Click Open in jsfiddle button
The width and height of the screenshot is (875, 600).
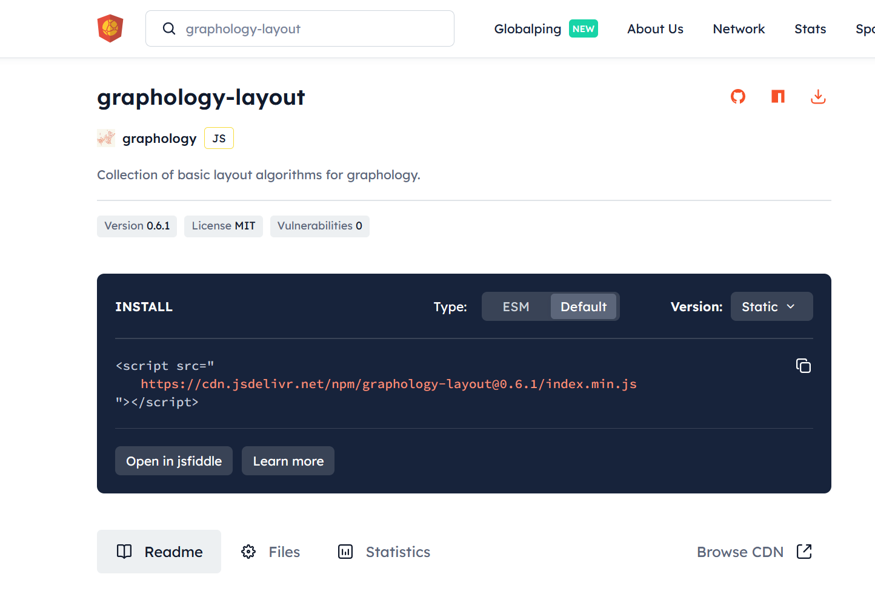pyautogui.click(x=174, y=461)
